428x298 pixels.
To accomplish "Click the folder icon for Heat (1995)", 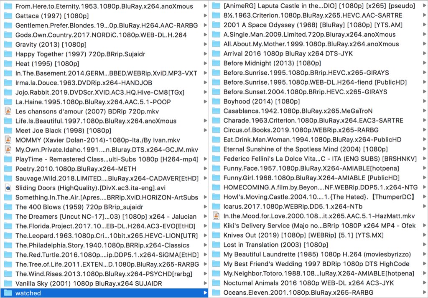I will point(8,63).
